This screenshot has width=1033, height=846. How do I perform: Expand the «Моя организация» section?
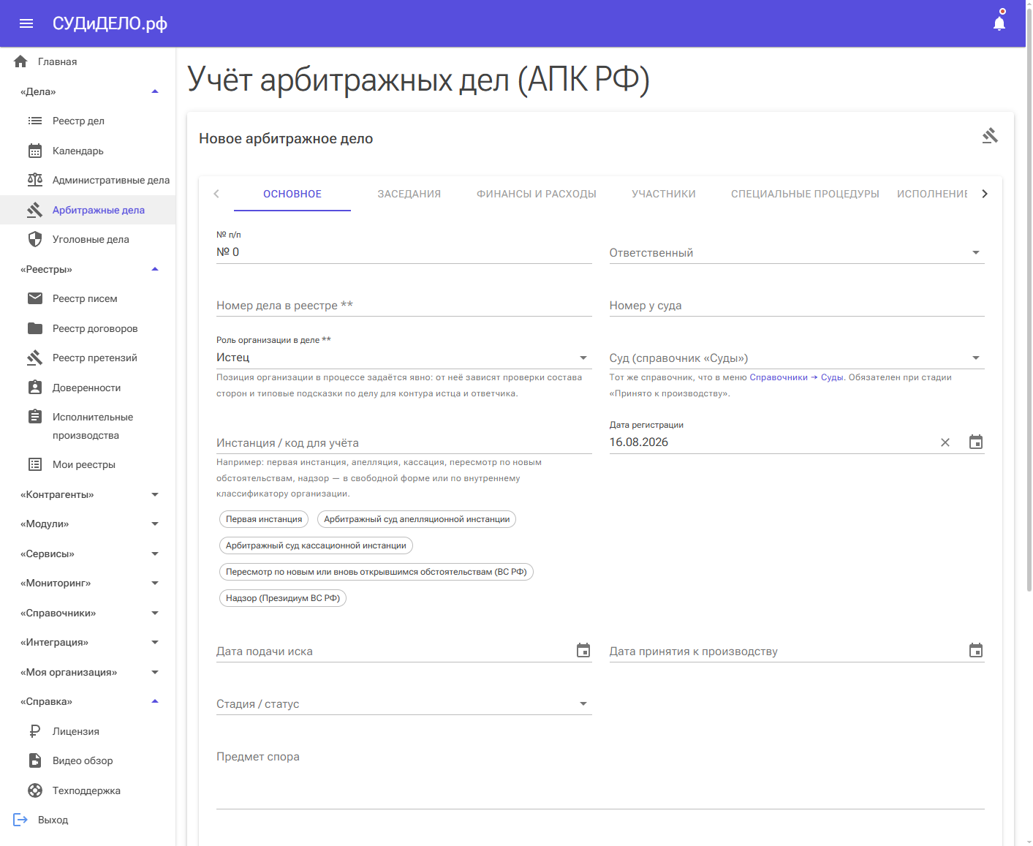coord(155,672)
